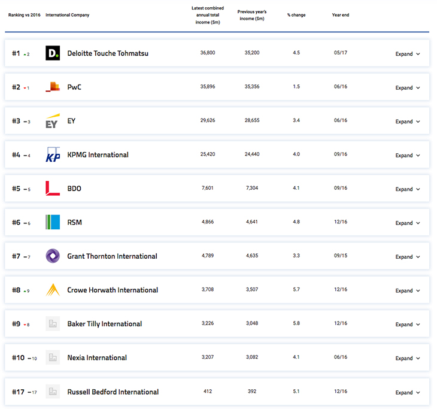Image resolution: width=437 pixels, height=409 pixels.
Task: Click Previous year's income column header
Action: point(252,15)
